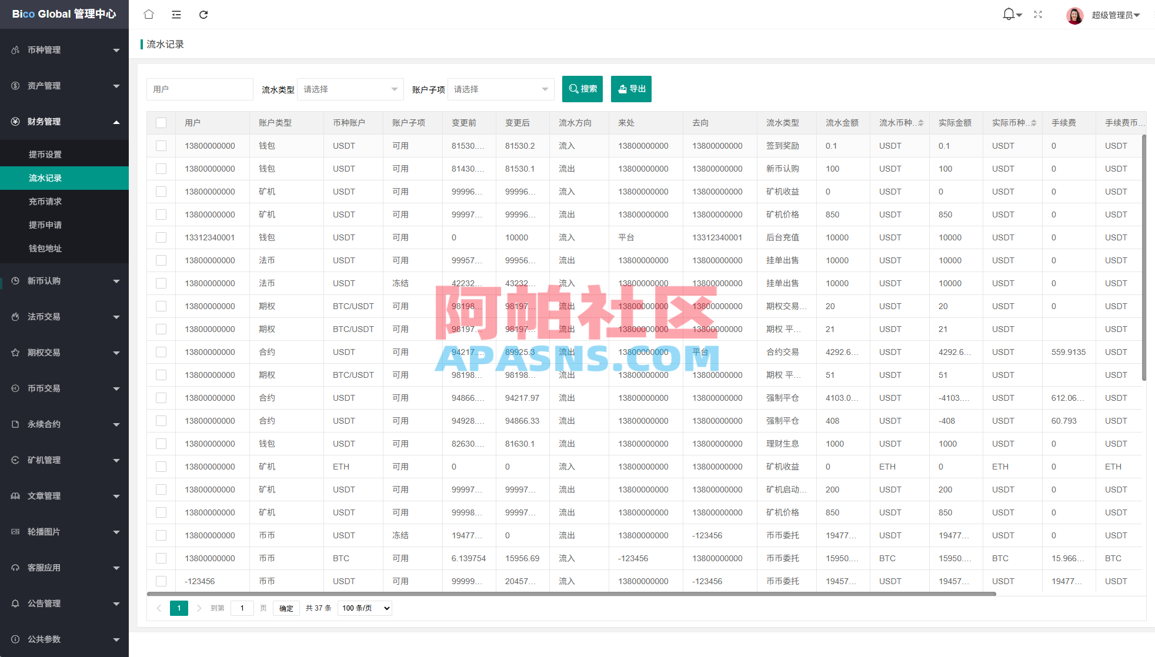Enter fullscreen using the expand icon
The height and width of the screenshot is (657, 1155).
1038,14
